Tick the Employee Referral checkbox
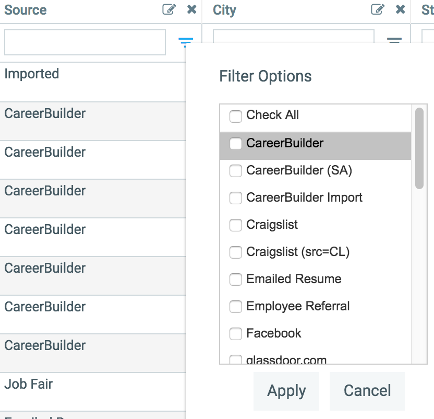This screenshot has width=434, height=419. (x=236, y=307)
